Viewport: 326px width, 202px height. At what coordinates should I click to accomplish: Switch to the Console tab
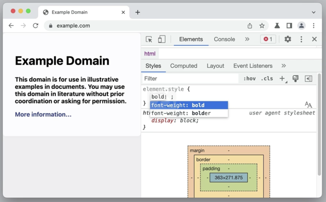point(224,39)
